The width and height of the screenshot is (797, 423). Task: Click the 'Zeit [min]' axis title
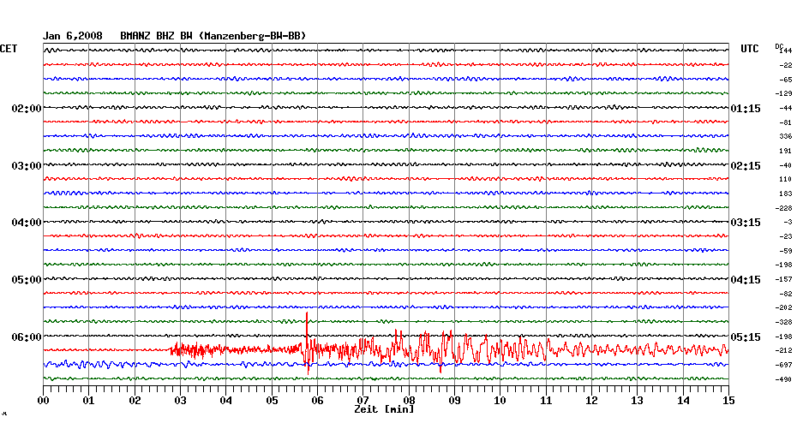[x=384, y=409]
